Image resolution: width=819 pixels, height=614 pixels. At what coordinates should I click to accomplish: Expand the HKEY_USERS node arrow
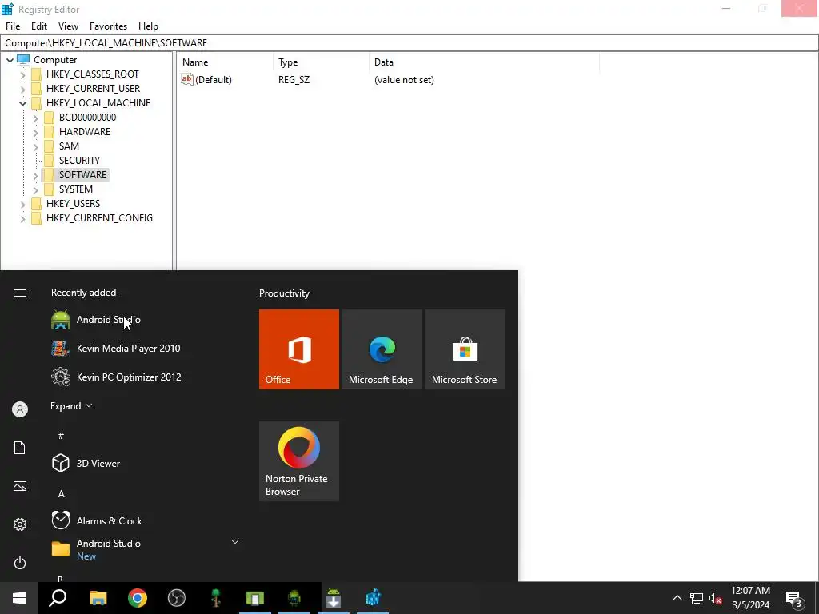(22, 204)
